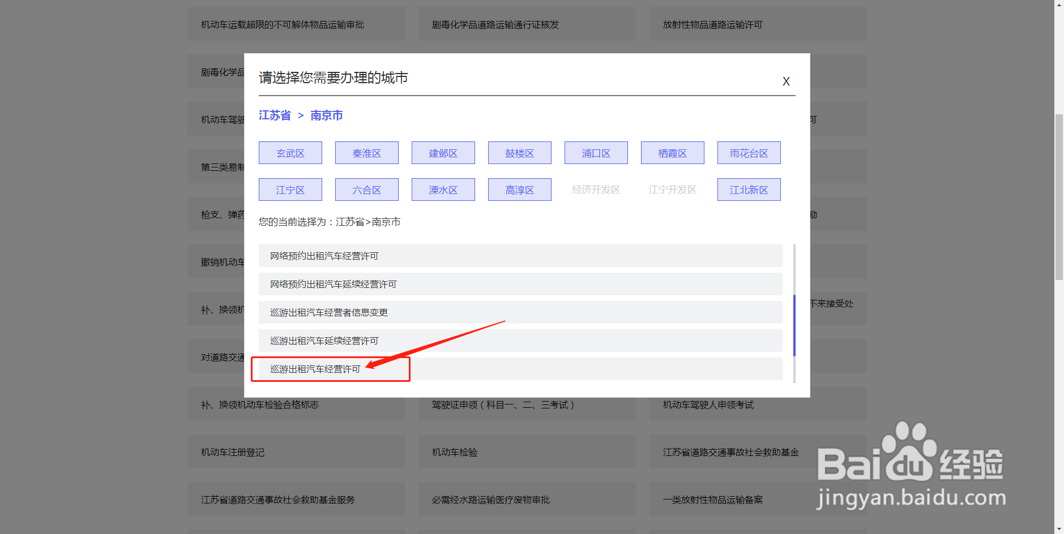Select the 建邺区 district
1064x534 pixels.
click(x=443, y=152)
